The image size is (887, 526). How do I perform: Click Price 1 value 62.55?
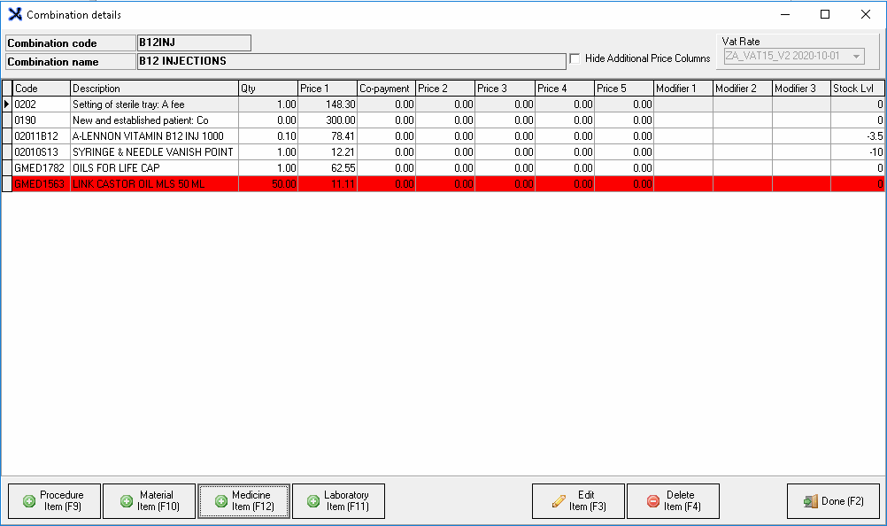(328, 167)
